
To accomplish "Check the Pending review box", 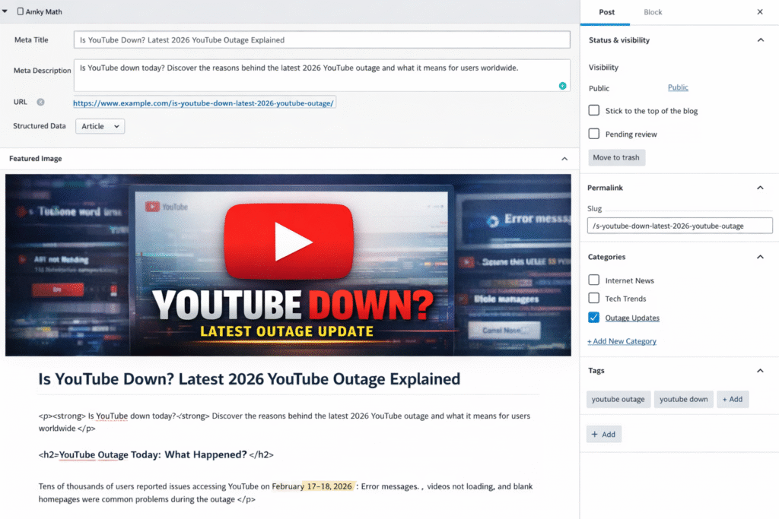I will click(x=593, y=134).
